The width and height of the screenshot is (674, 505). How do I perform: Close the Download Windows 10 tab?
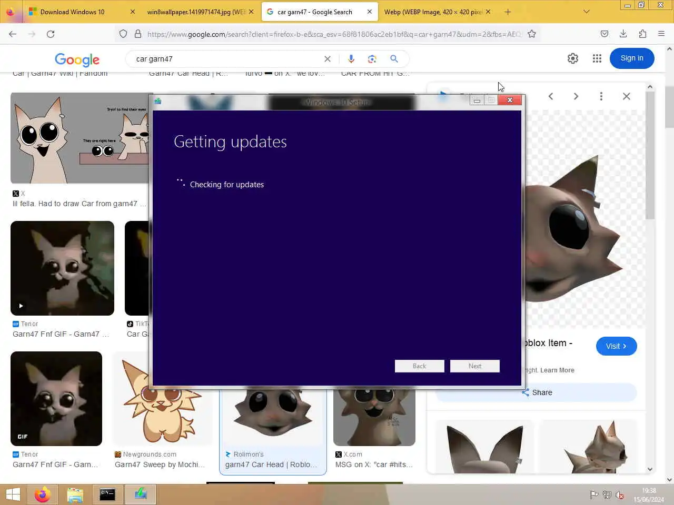coord(132,12)
